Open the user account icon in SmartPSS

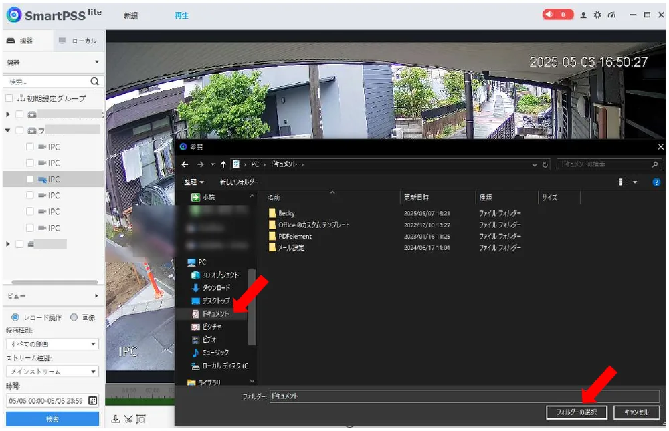click(x=583, y=15)
